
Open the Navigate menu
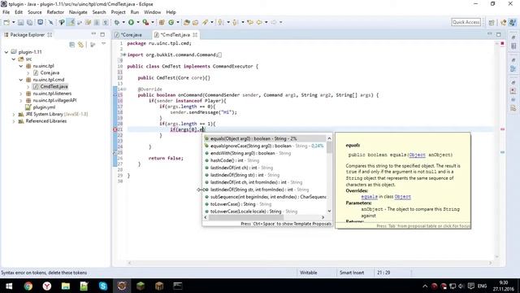click(78, 12)
